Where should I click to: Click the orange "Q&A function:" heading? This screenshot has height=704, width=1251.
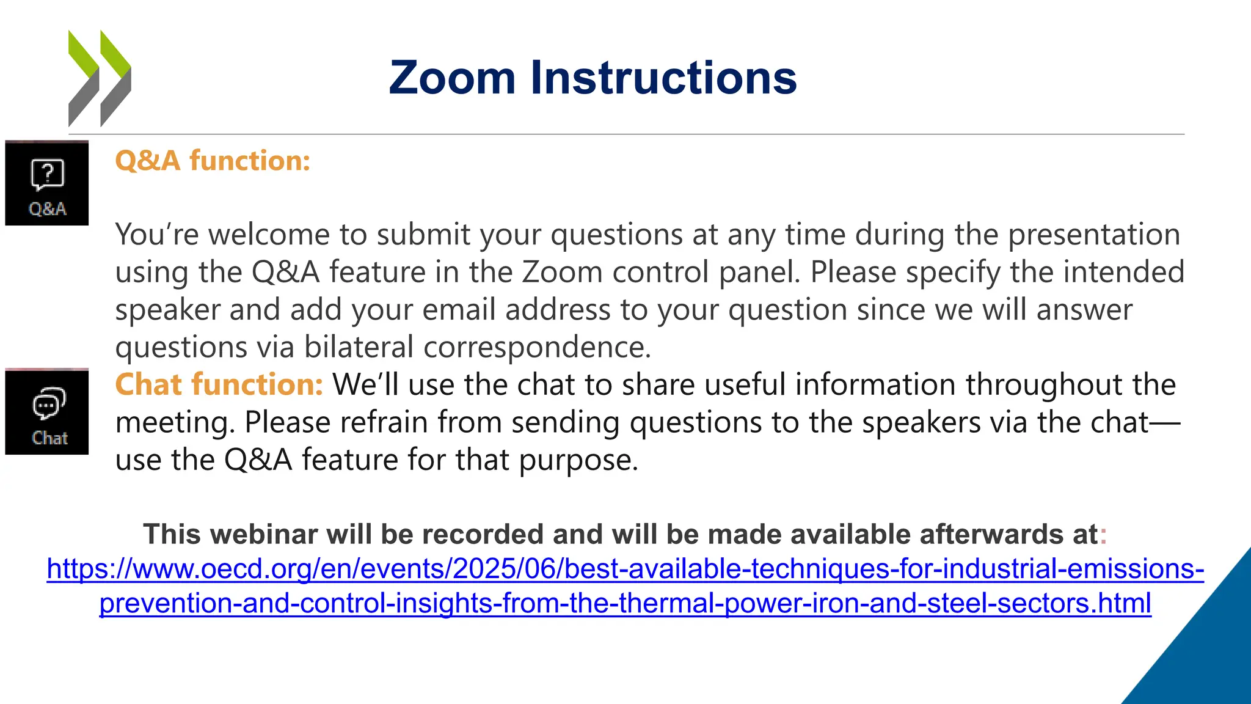(213, 161)
